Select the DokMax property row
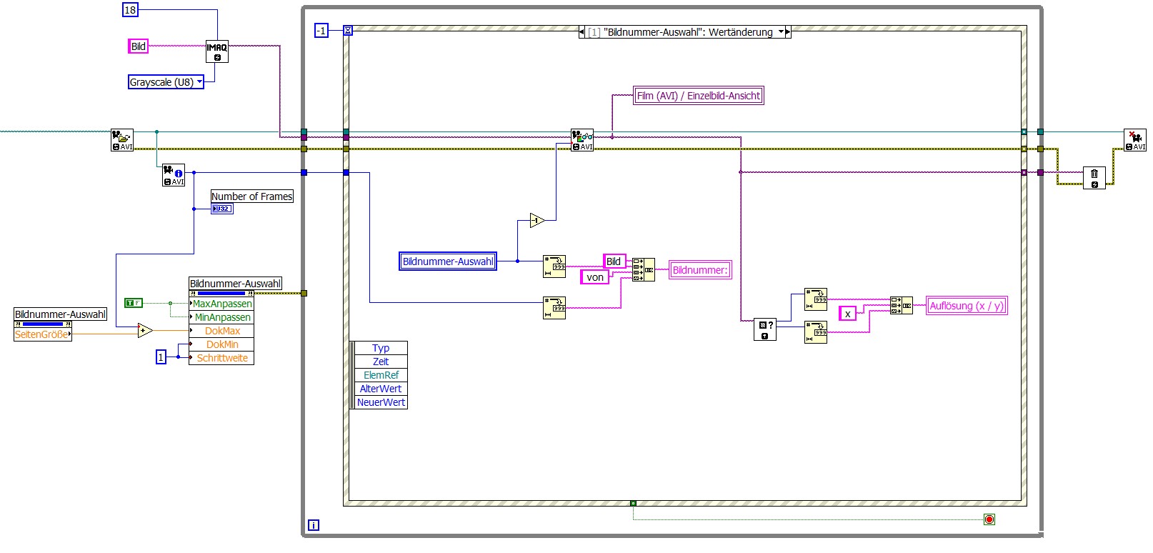1153x553 pixels. pos(221,331)
